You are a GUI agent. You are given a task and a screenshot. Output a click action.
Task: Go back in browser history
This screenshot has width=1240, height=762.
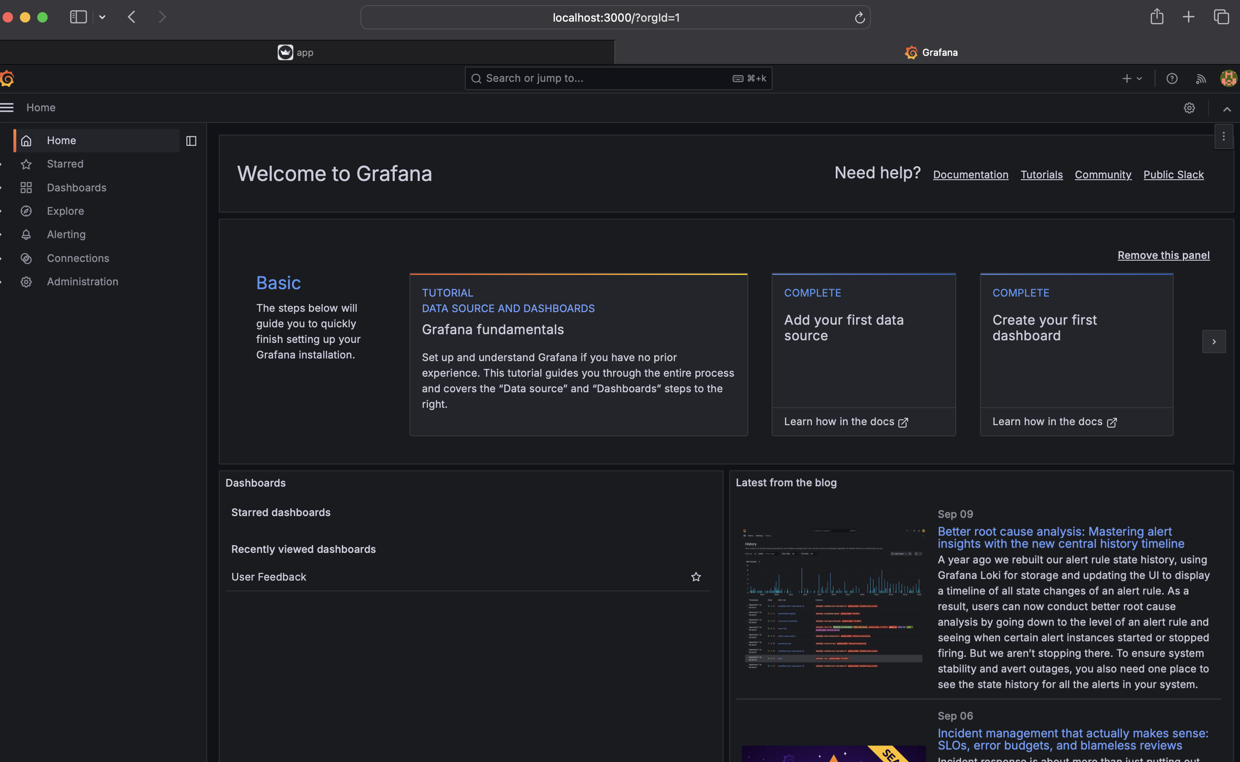tap(132, 17)
